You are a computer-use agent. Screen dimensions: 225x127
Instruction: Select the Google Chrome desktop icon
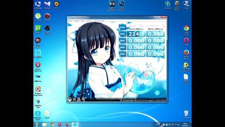[x=186, y=30]
